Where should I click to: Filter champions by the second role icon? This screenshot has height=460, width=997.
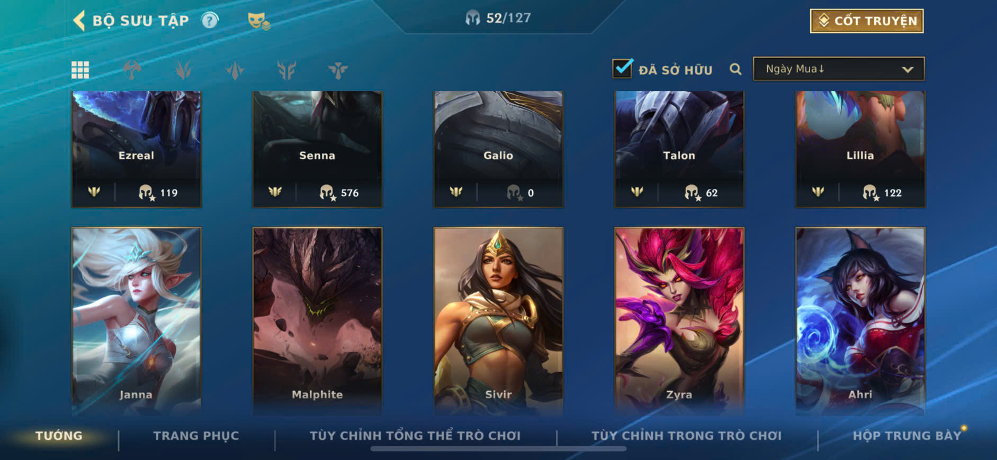tap(183, 70)
